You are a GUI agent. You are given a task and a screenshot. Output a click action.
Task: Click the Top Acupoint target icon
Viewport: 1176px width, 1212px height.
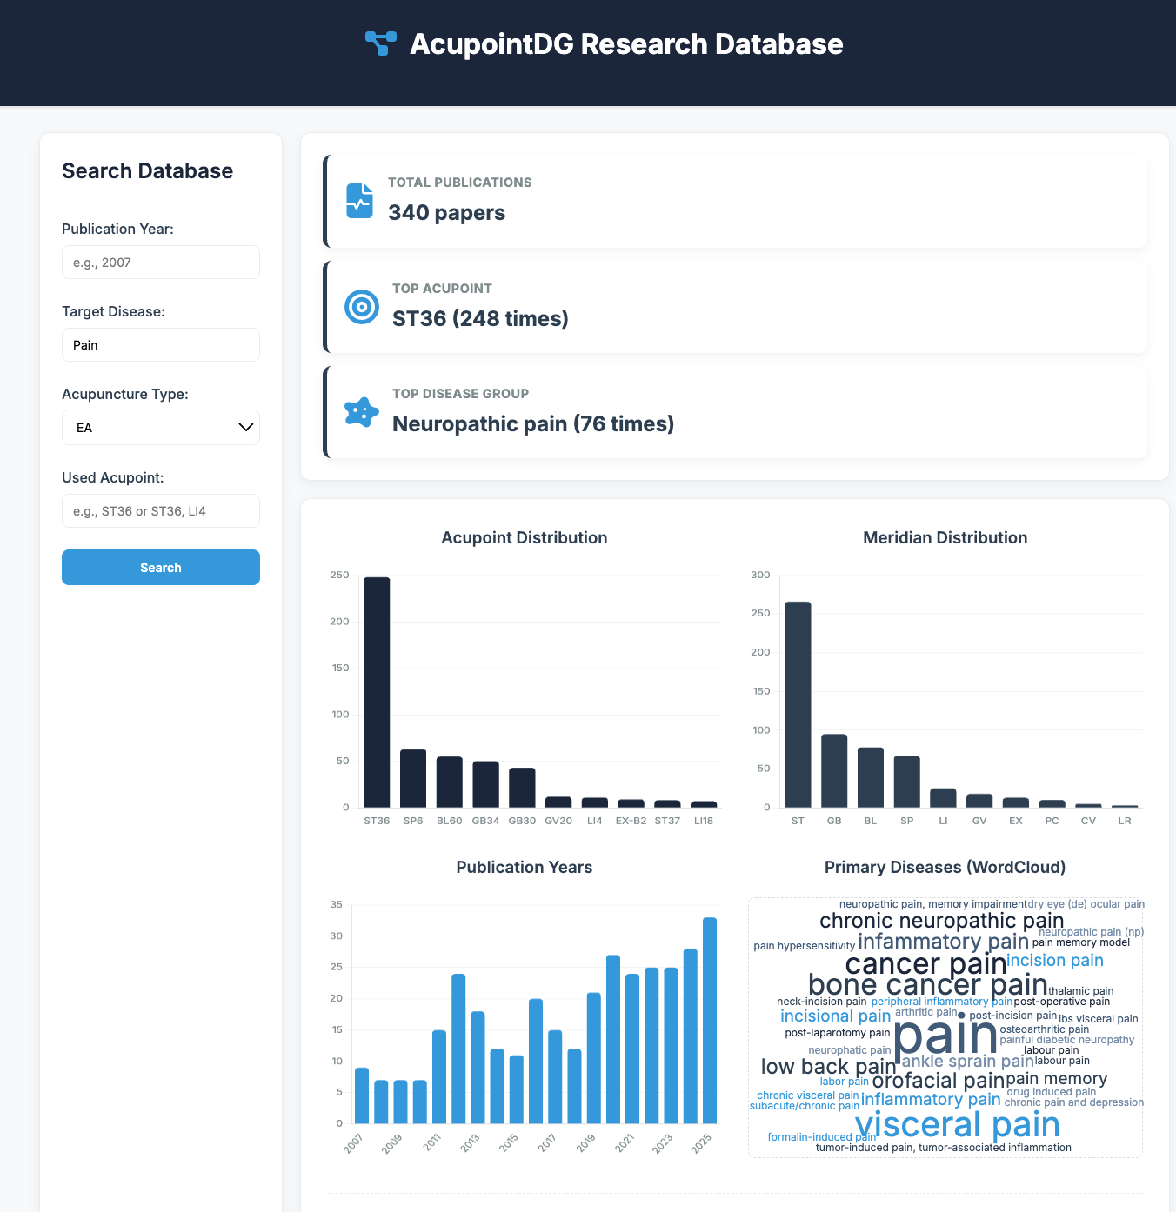pyautogui.click(x=362, y=307)
